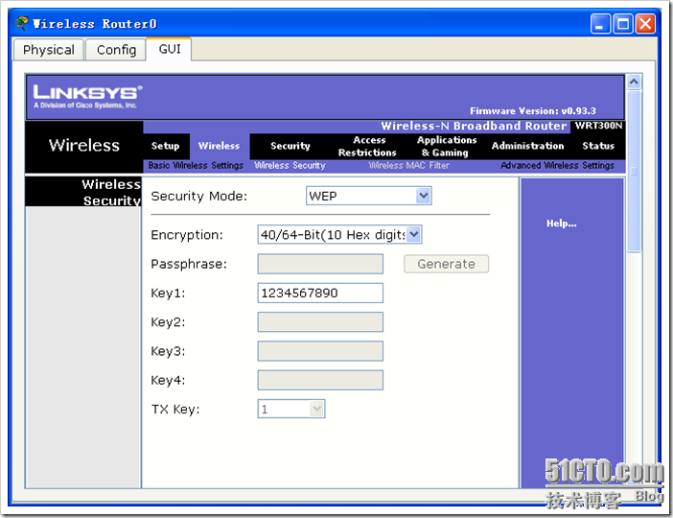Minimize the Wireless Router0 window
This screenshot has height=518, width=673.
coord(600,24)
